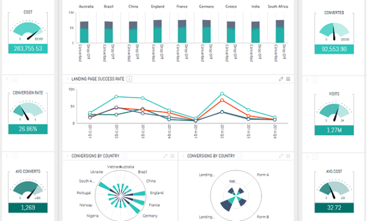Screen dimensions: 367x221
Task: Open hamburger menu on right Conversions by Country
Action: pyautogui.click(x=288, y=156)
